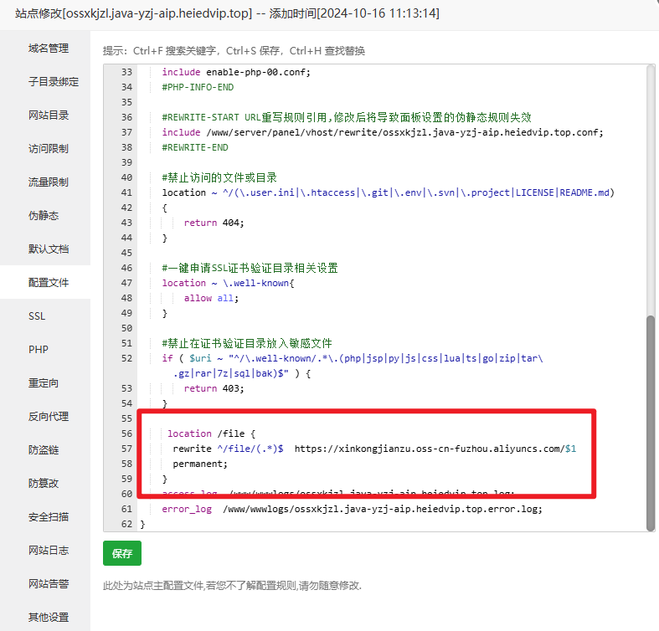The height and width of the screenshot is (631, 659).
Task: Select the 配置文件 tab
Action: (49, 282)
